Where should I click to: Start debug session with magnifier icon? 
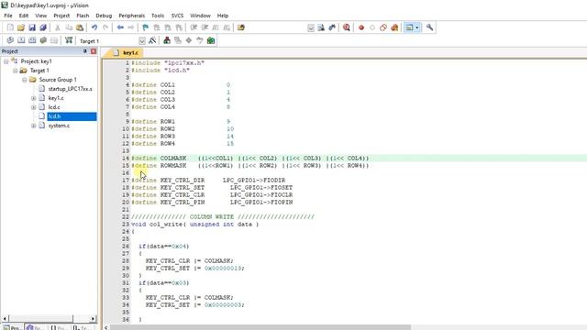[347, 27]
